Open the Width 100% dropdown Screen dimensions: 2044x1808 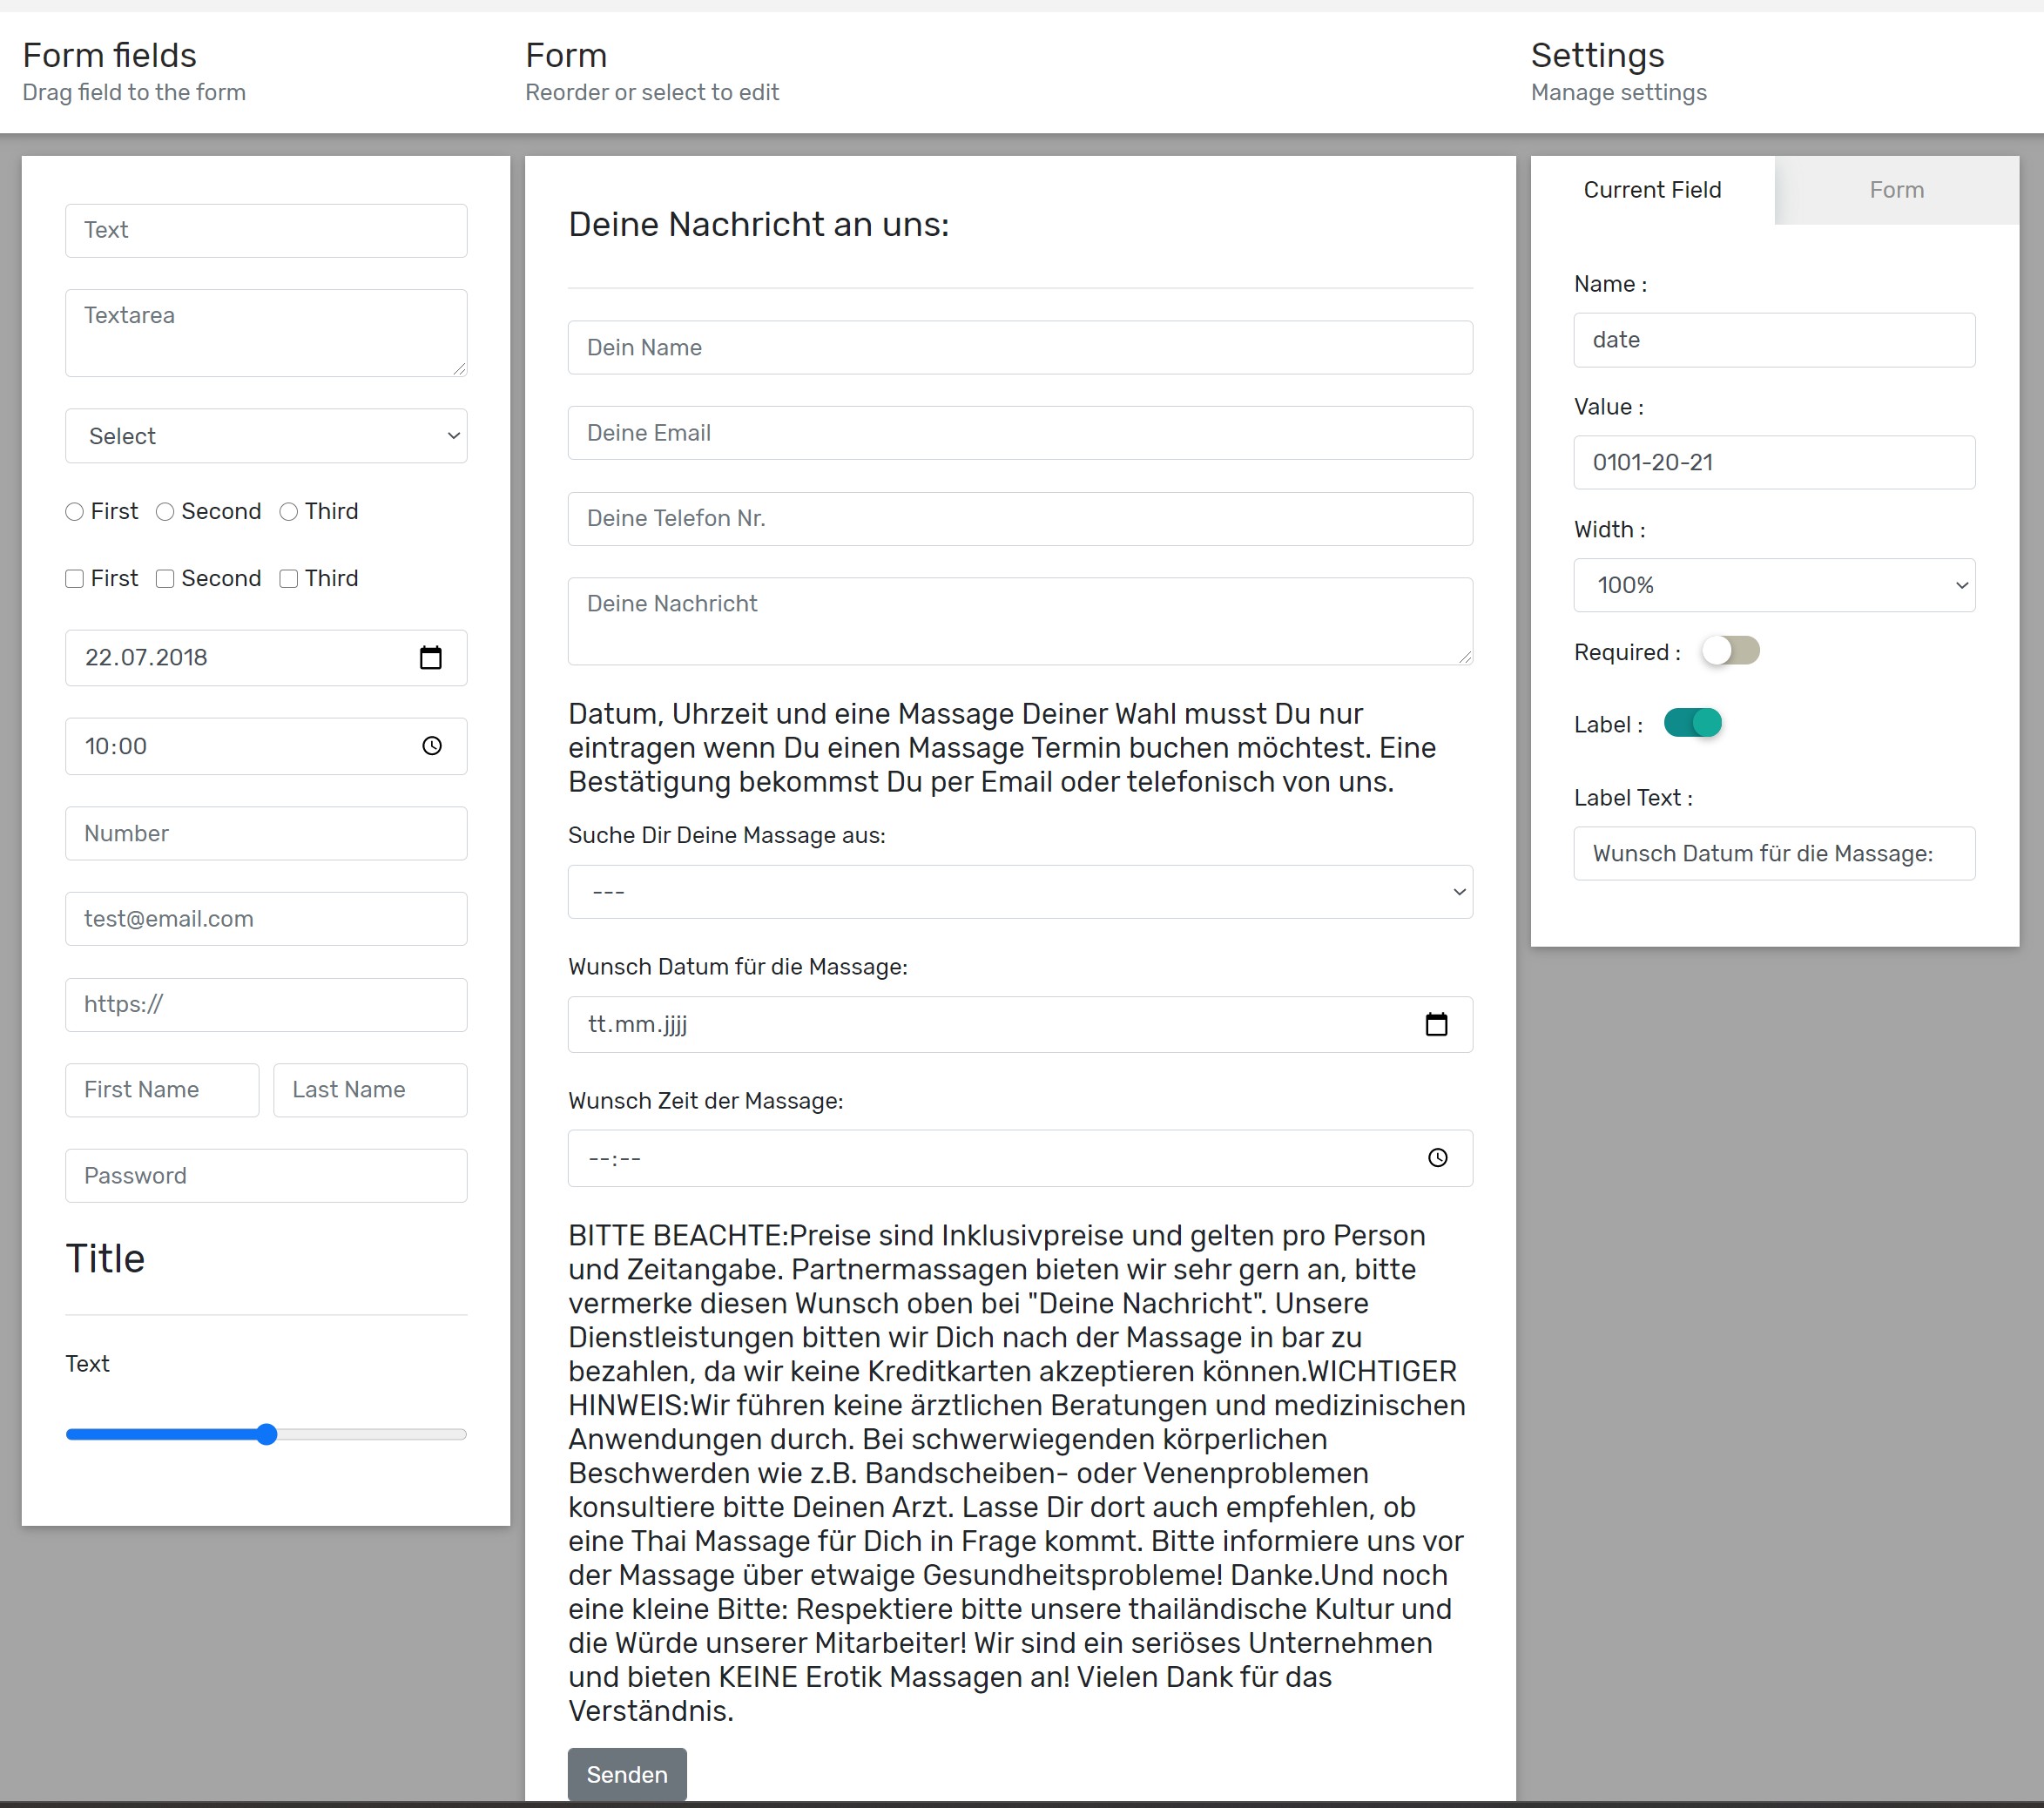tap(1773, 585)
